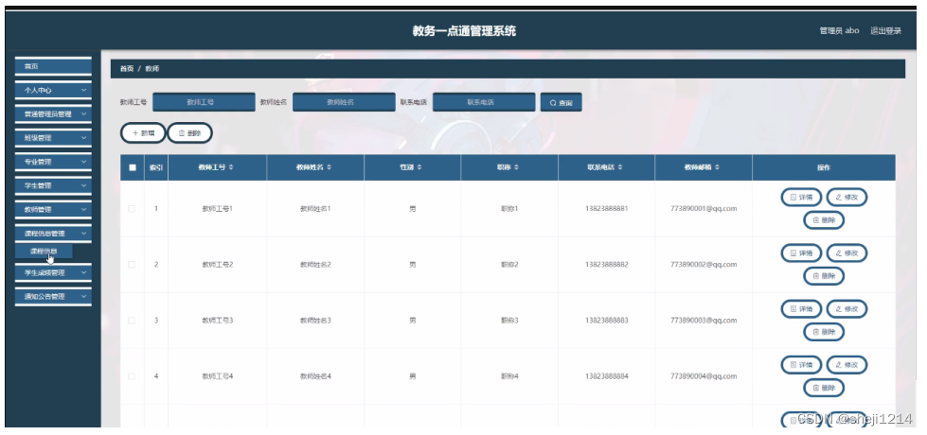The width and height of the screenshot is (927, 435).
Task: Open 详情 for row 教师工号3
Action: point(801,308)
